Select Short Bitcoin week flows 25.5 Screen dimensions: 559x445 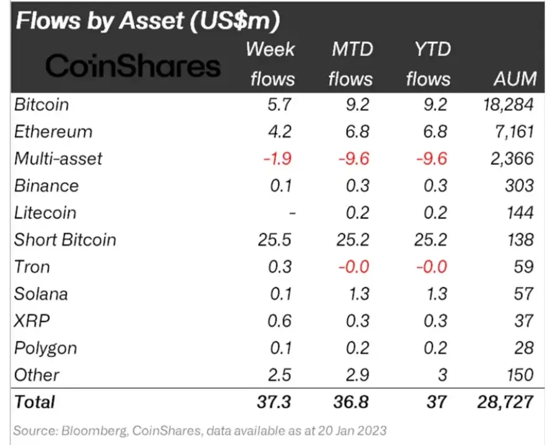pos(276,240)
